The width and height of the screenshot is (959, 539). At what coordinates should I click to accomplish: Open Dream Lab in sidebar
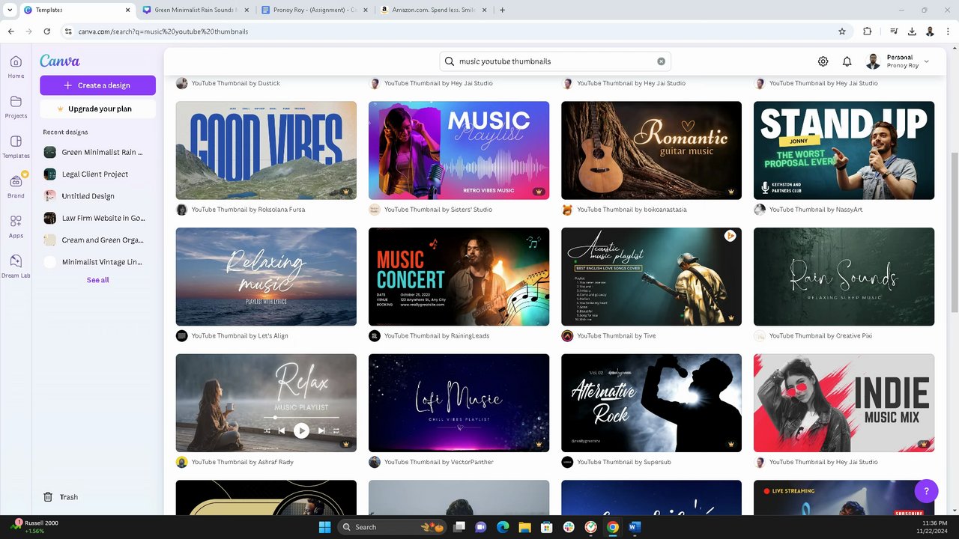tap(16, 267)
